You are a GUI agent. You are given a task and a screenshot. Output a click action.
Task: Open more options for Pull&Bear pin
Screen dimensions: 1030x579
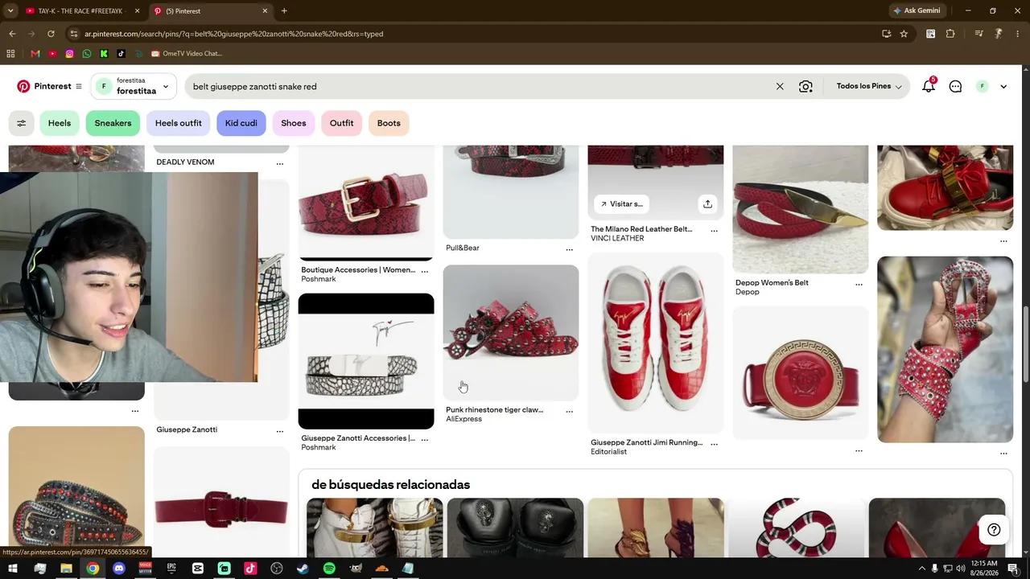click(x=570, y=249)
